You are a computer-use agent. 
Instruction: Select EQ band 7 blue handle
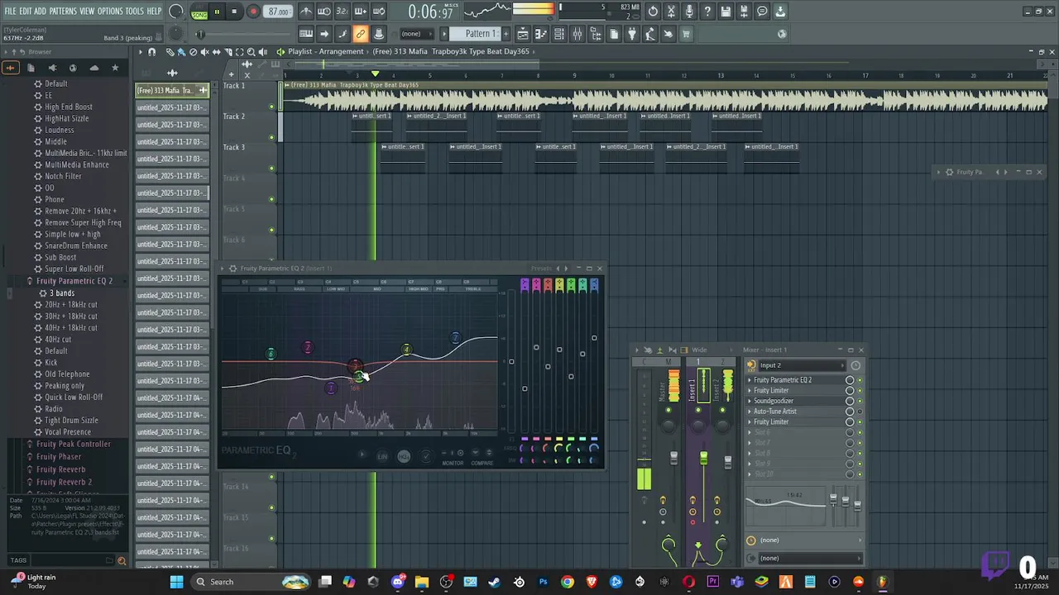point(455,337)
